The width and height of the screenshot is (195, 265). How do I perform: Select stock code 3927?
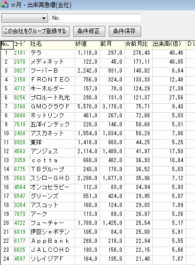click(x=20, y=71)
